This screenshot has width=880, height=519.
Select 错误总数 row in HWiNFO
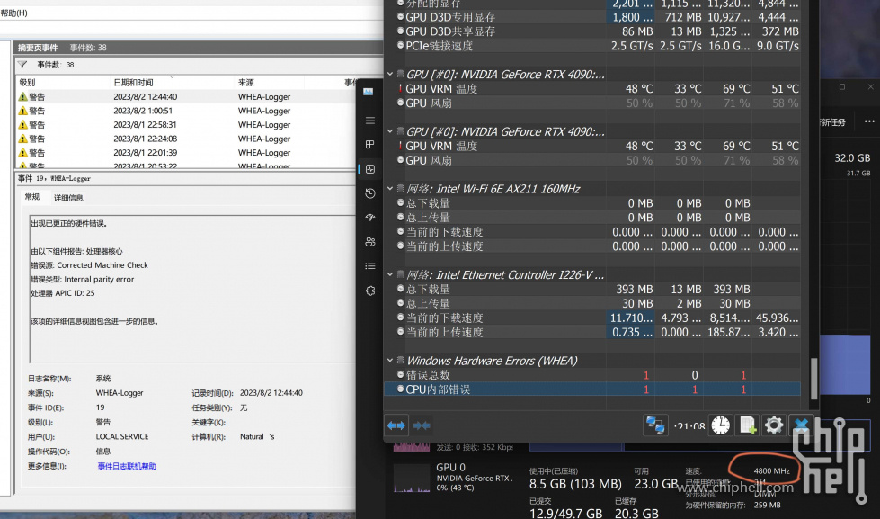pos(592,375)
